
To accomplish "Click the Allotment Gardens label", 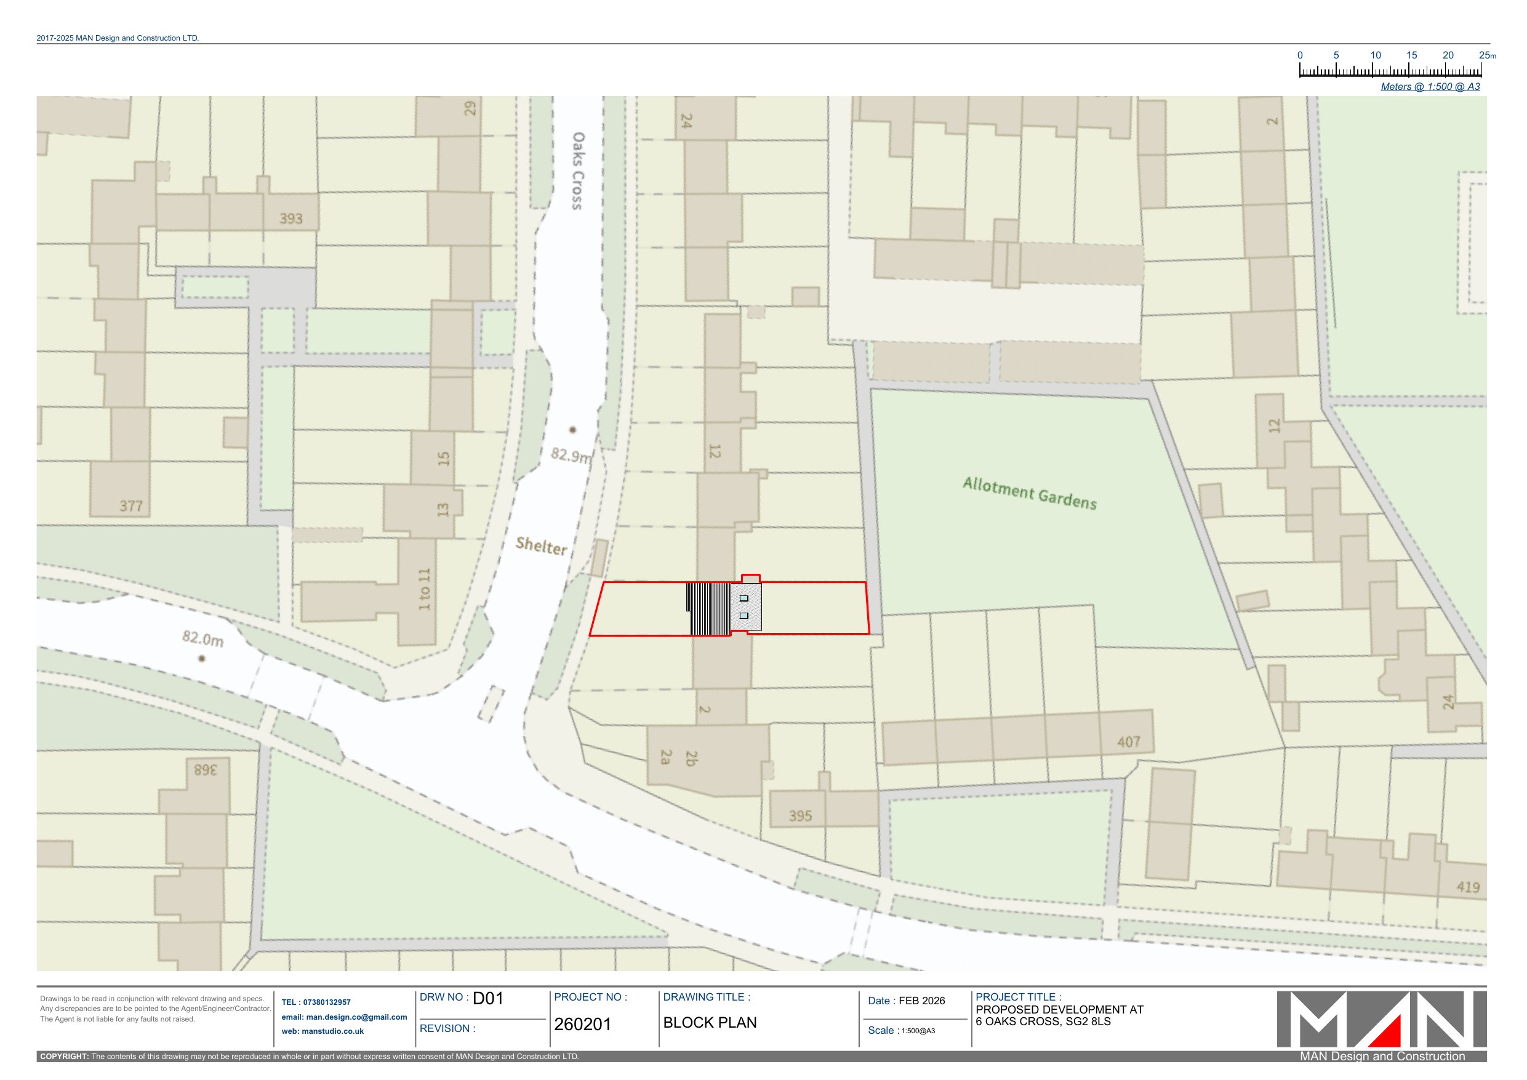I will pos(1029,493).
